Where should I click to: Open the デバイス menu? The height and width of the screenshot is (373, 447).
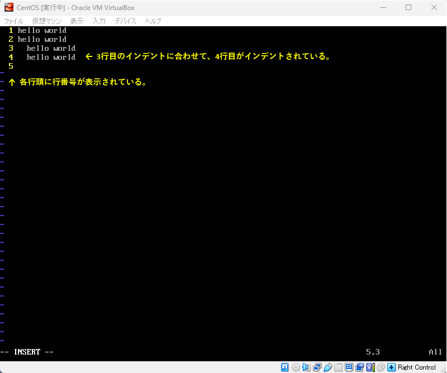(125, 21)
